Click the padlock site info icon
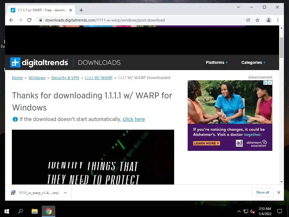The height and width of the screenshot is (217, 289). 41,20
